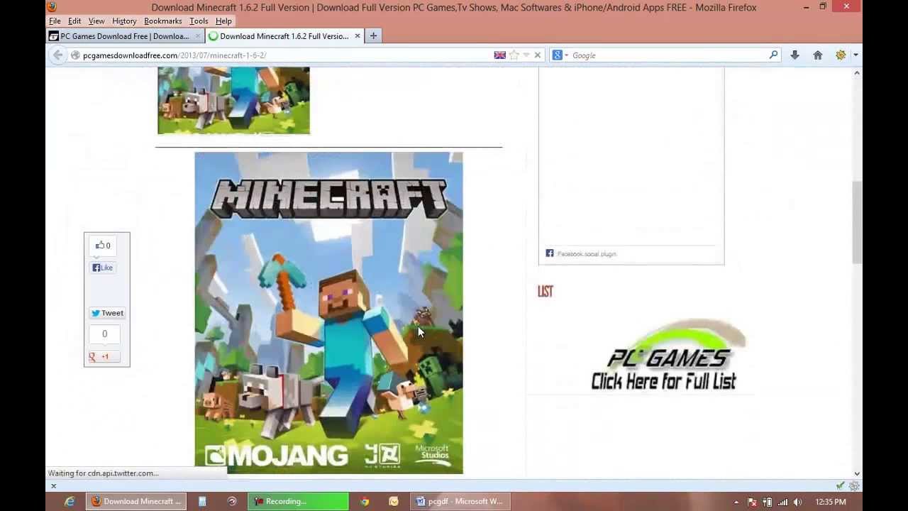Open the Edit menu
908x511 pixels.
pyautogui.click(x=74, y=21)
